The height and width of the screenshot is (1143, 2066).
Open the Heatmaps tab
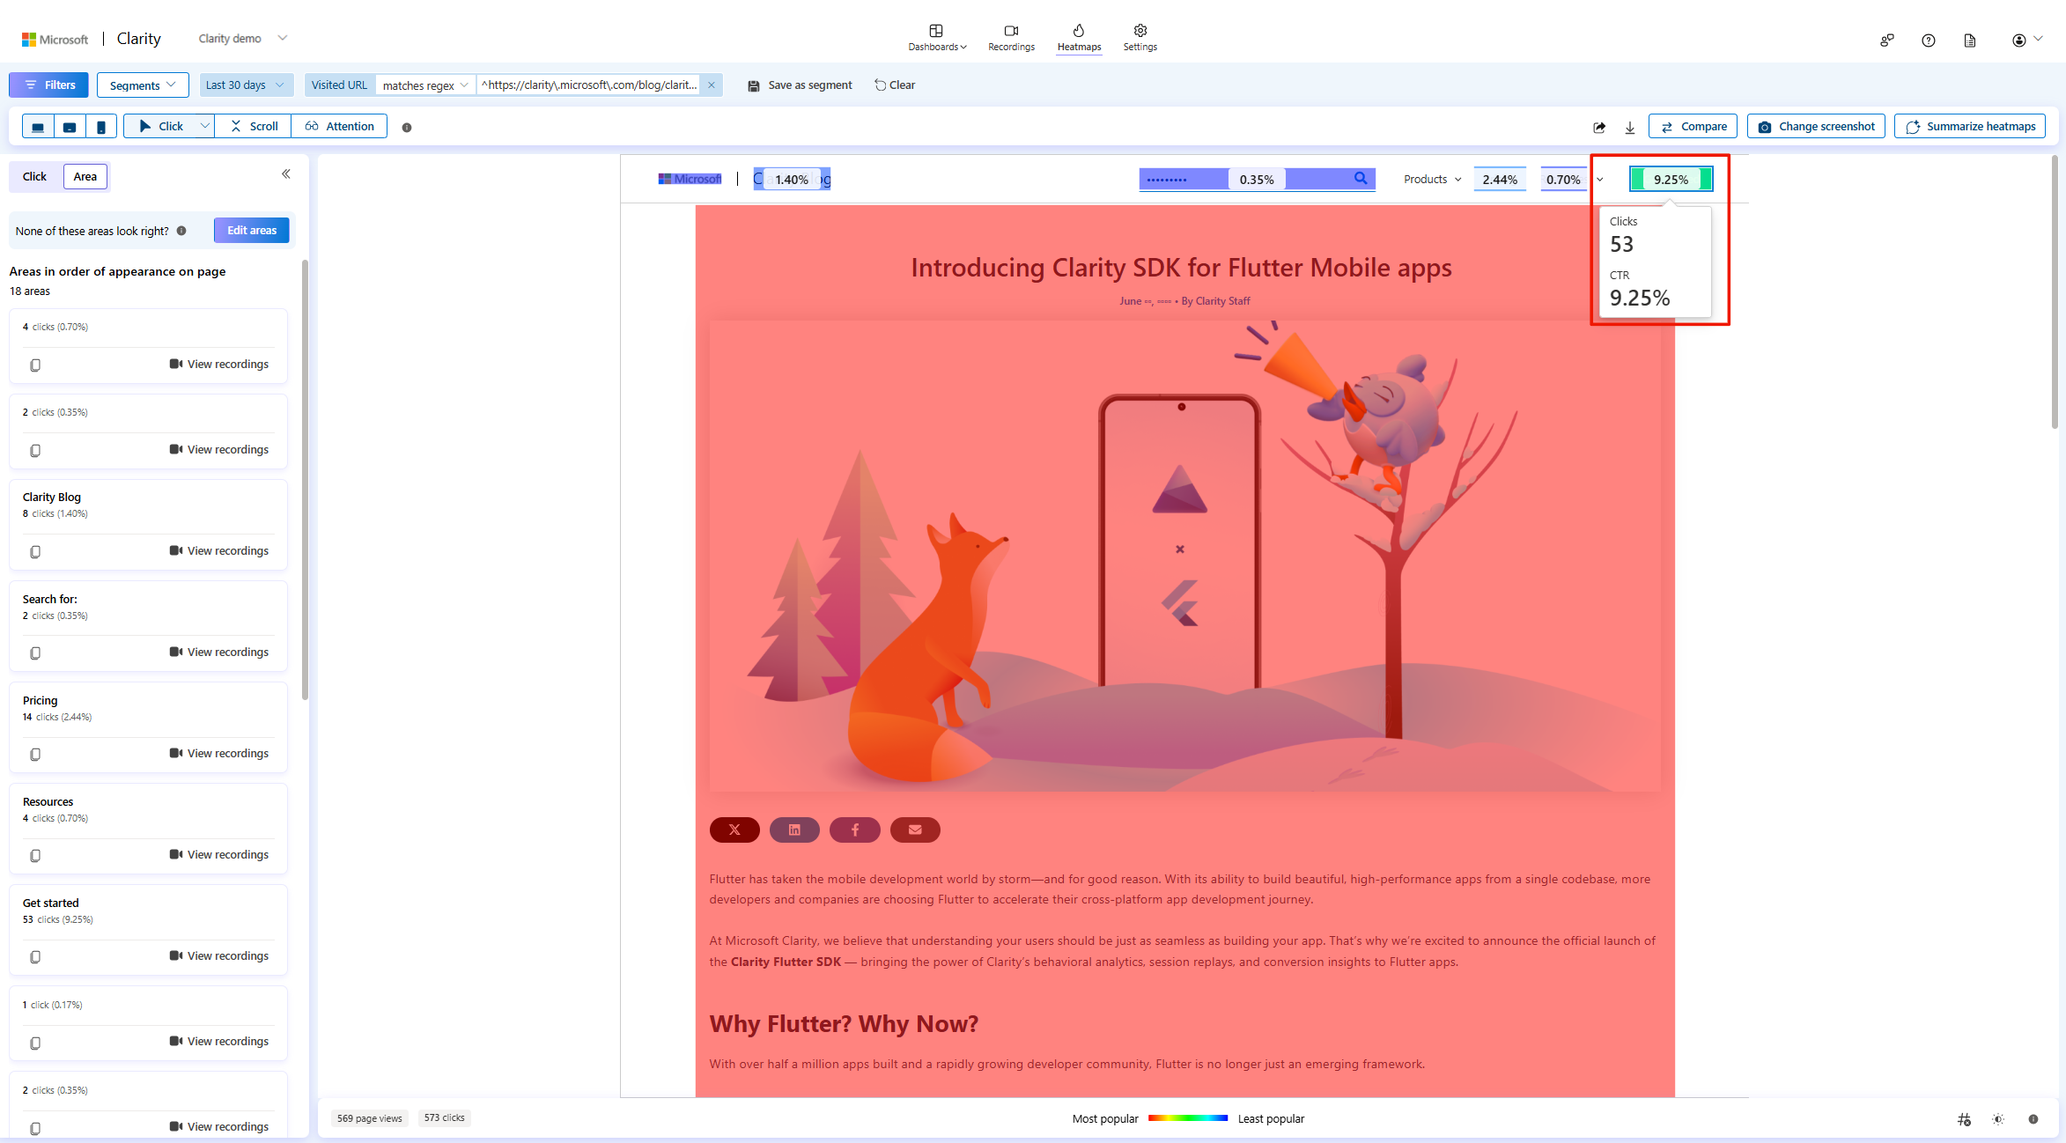1079,38
